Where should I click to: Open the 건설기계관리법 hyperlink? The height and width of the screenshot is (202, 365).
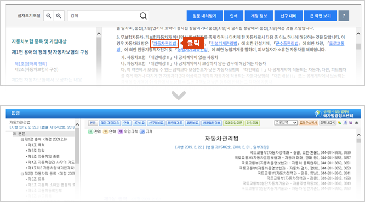click(224, 43)
